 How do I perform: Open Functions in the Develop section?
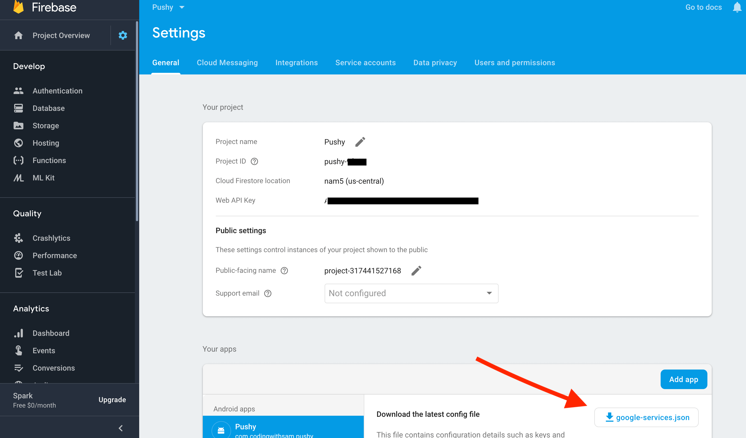(x=49, y=160)
